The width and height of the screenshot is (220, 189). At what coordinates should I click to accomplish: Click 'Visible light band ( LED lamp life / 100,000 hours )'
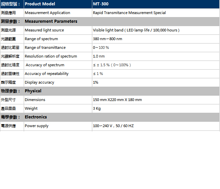[136, 30]
